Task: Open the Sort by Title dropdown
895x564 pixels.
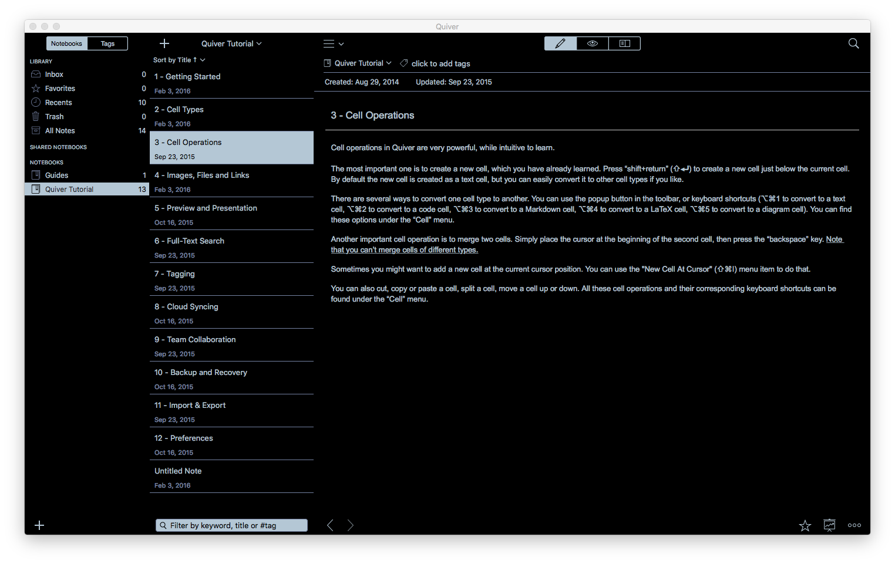Action: click(x=179, y=60)
